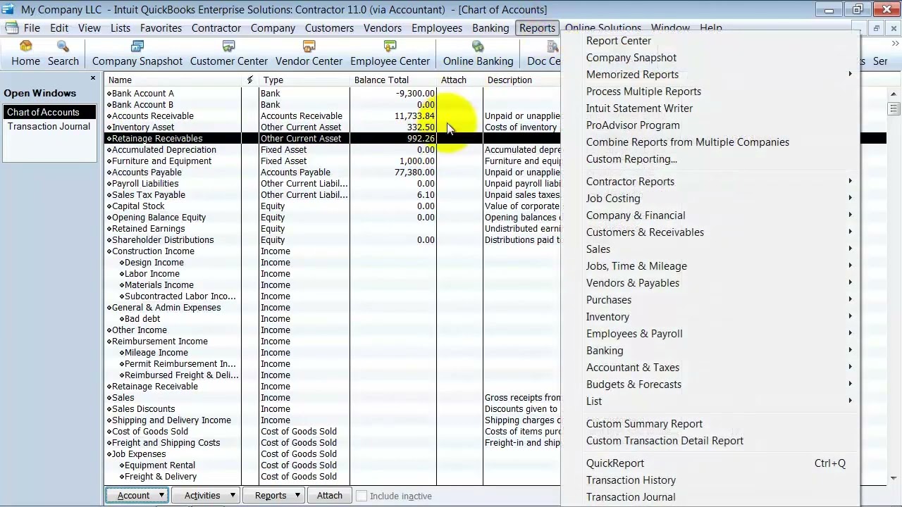Open the Contractor menu
The width and height of the screenshot is (902, 507).
pyautogui.click(x=216, y=28)
